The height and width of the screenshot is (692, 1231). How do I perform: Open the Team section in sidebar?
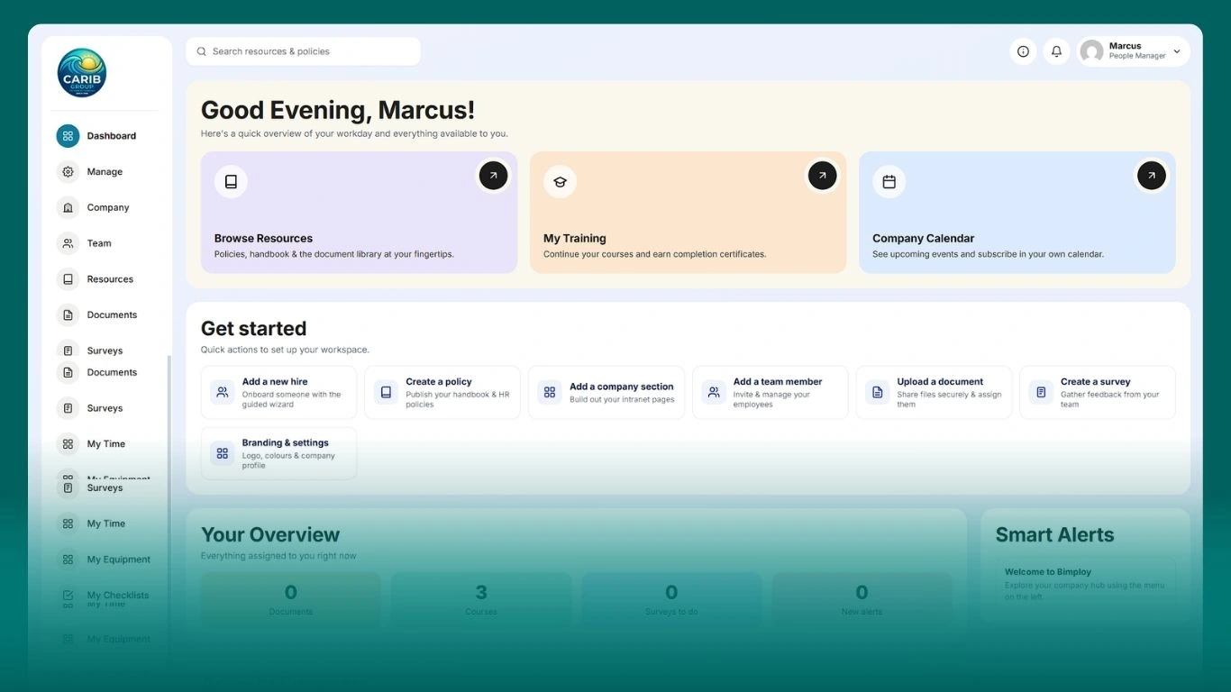(x=99, y=243)
